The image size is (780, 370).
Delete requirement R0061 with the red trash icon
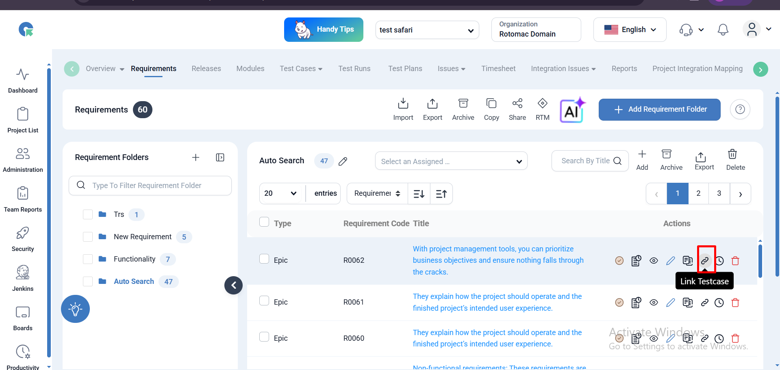(x=735, y=303)
